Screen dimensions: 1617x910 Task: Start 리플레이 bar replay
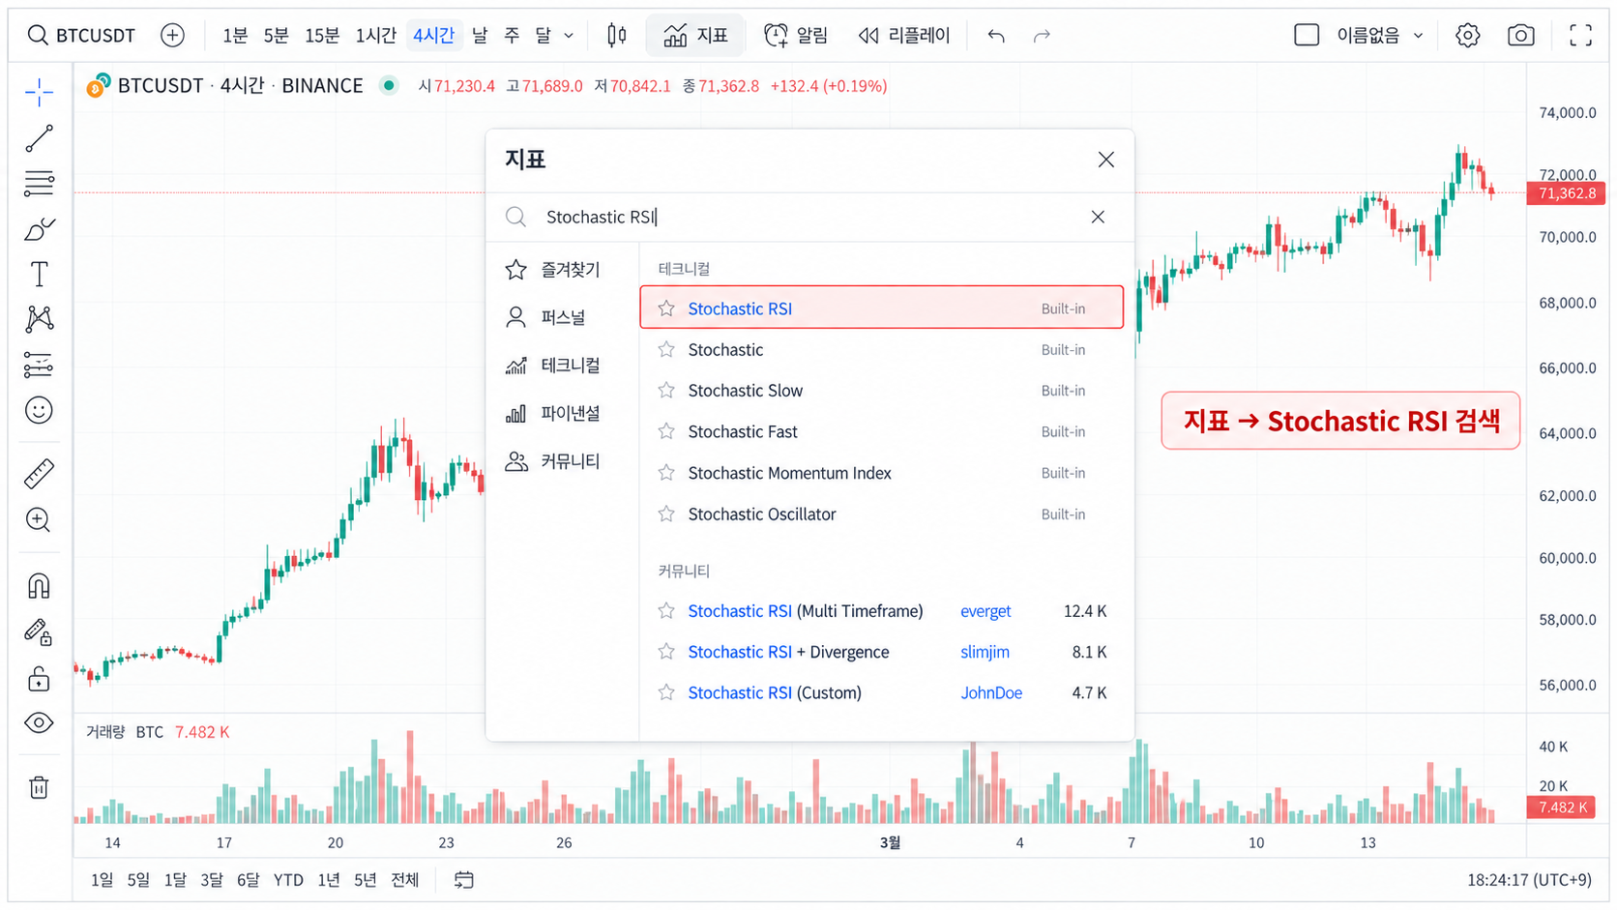pos(904,36)
